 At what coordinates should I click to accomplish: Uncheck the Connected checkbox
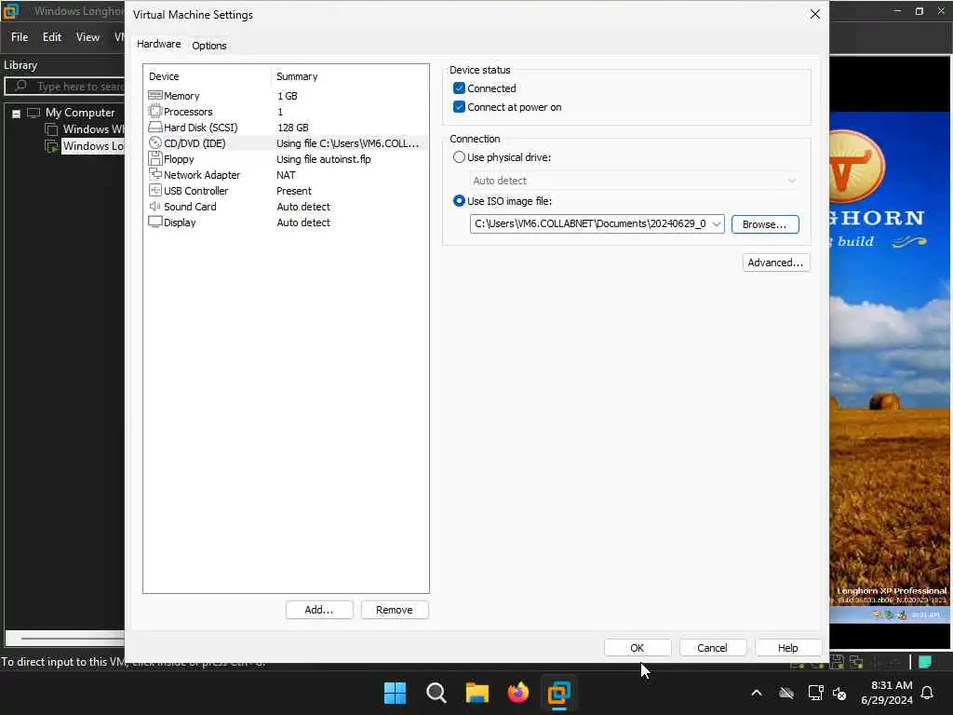coord(459,88)
